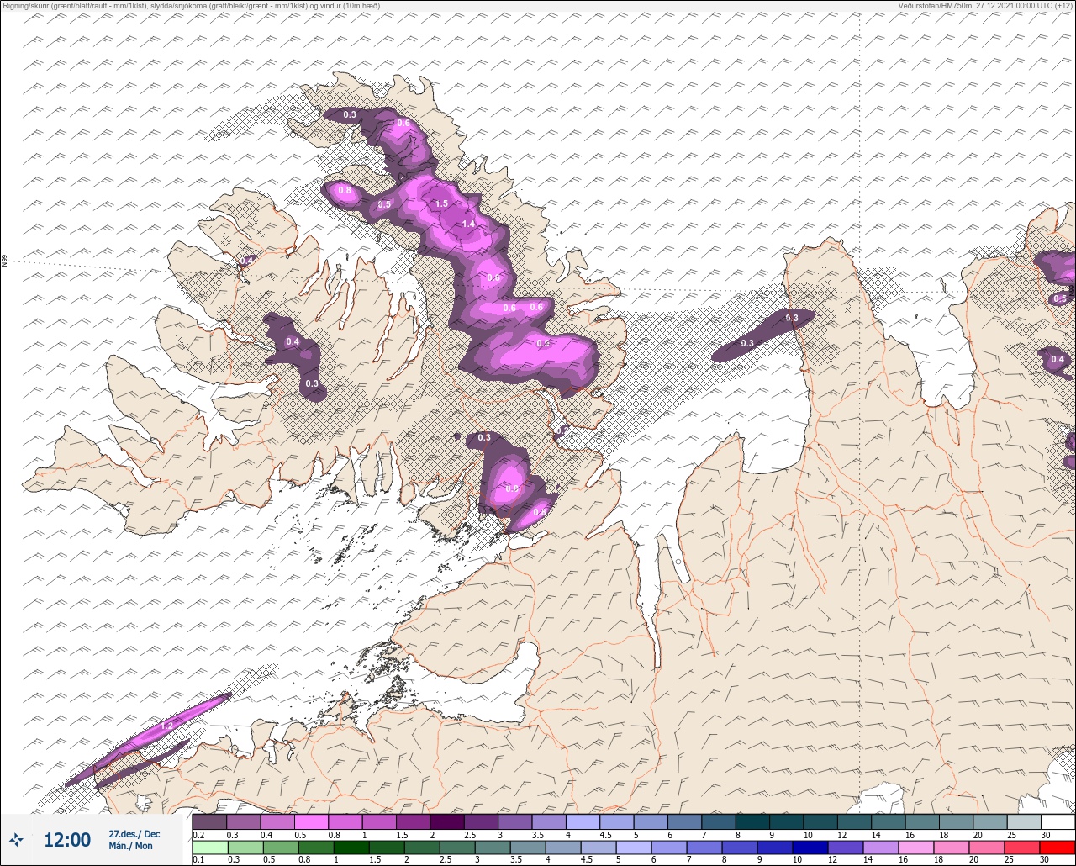The height and width of the screenshot is (866, 1076).
Task: Select the darkest purple swatch in upper legend
Action: click(x=446, y=821)
